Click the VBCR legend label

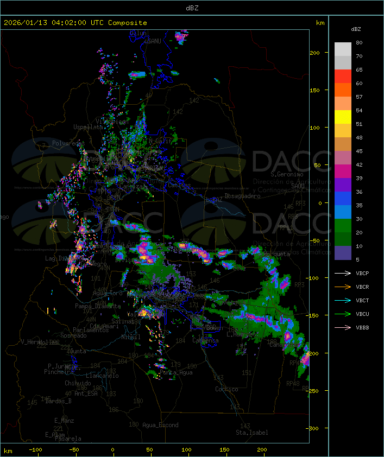(362, 287)
